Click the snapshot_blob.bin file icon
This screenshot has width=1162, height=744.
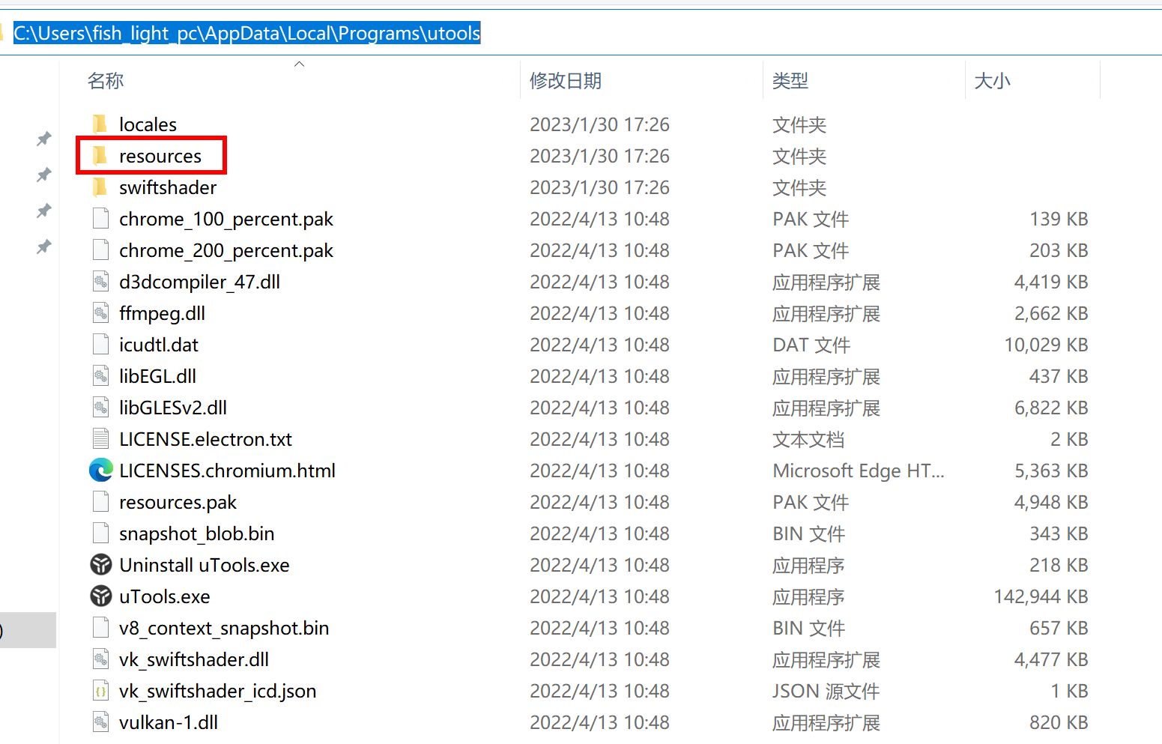100,533
